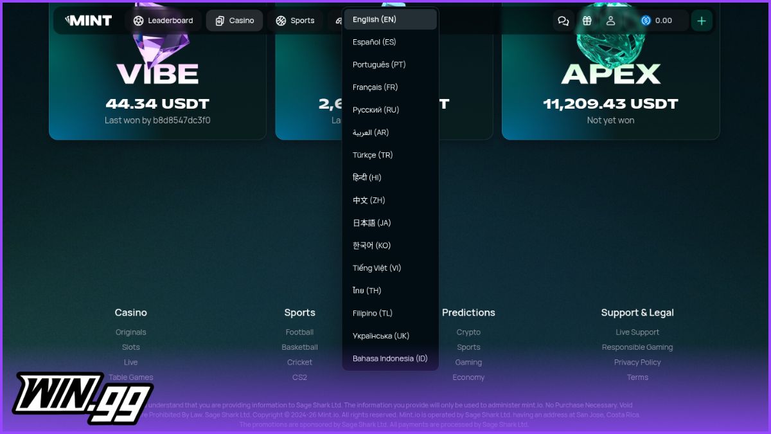This screenshot has width=771, height=434.
Task: Open the Football footer link
Action: tap(299, 332)
